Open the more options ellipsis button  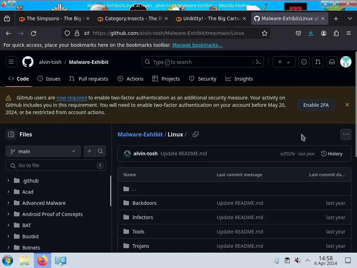pyautogui.click(x=345, y=134)
